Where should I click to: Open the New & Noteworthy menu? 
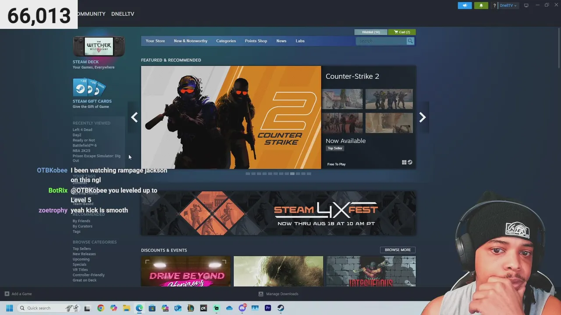pyautogui.click(x=191, y=41)
